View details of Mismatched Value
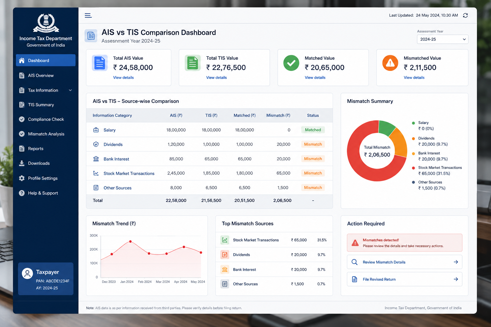This screenshot has height=327, width=491. [414, 78]
